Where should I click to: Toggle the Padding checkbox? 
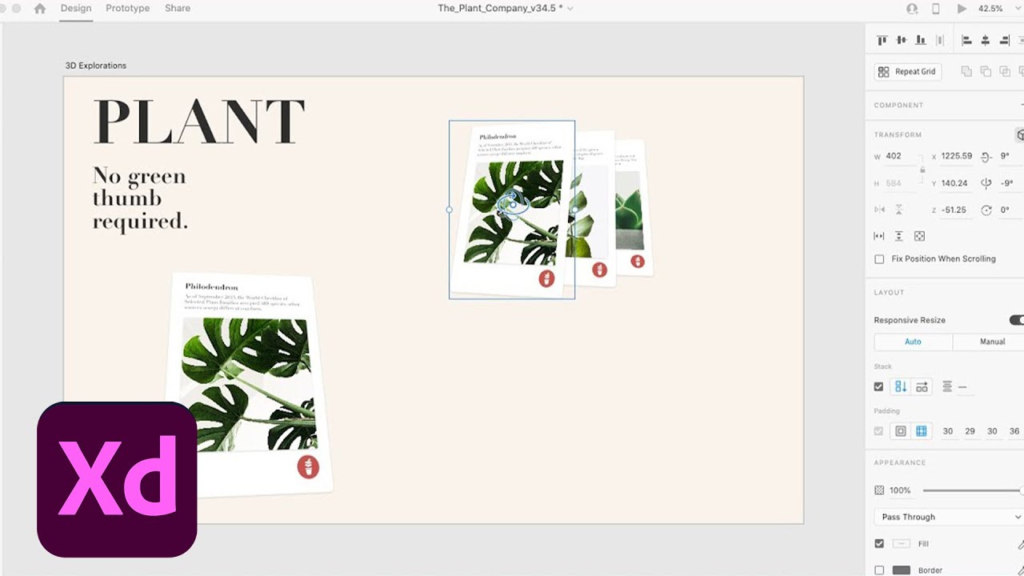point(879,431)
